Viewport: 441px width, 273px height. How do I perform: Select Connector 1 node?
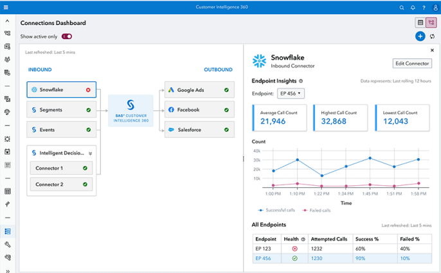(61, 168)
